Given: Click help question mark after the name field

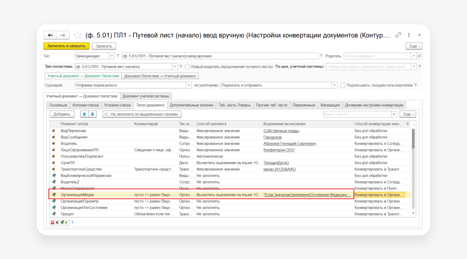Looking at the screenshot, I should click(321, 56).
